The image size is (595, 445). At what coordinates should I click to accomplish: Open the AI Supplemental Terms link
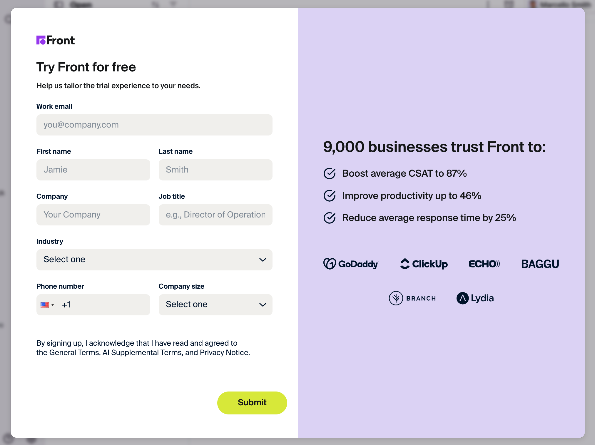click(142, 353)
